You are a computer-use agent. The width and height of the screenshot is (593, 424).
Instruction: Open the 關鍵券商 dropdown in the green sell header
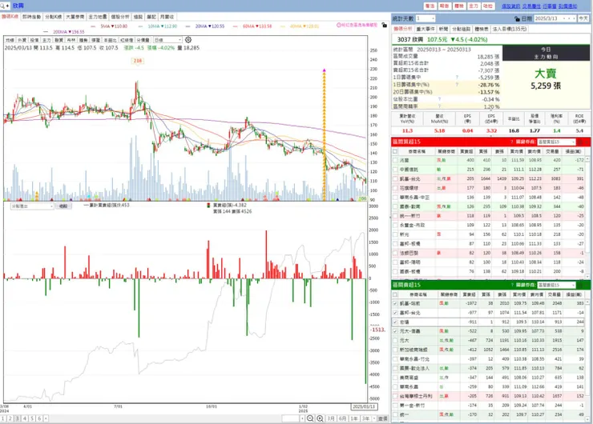(556, 285)
